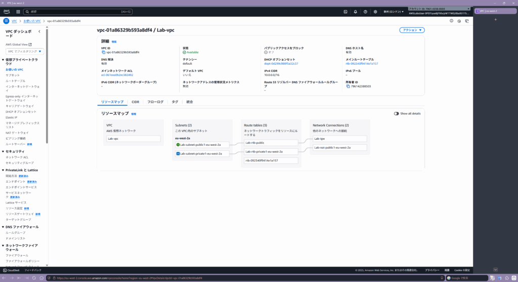Open the AWS services grid menu
Viewport: 518px width, 282px height.
click(18, 11)
